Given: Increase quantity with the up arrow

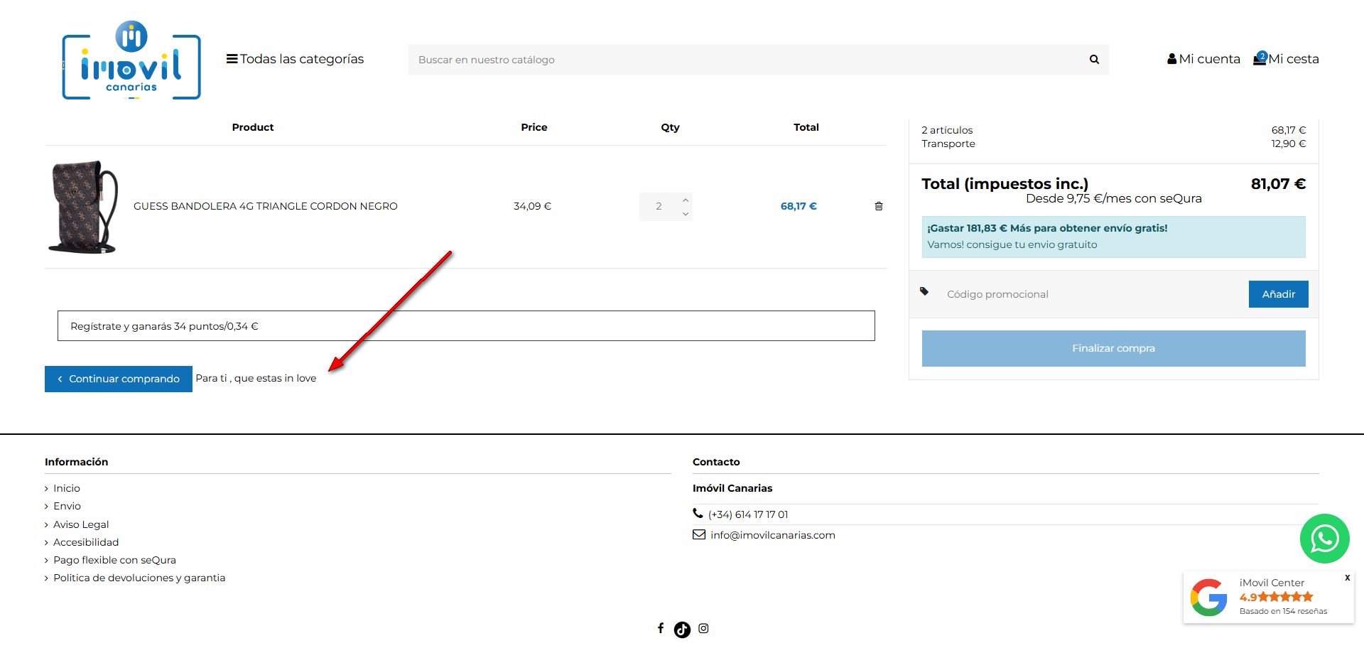Looking at the screenshot, I should (x=686, y=200).
